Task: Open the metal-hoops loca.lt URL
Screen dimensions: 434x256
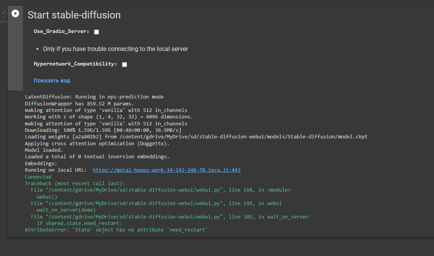Action: pyautogui.click(x=167, y=170)
